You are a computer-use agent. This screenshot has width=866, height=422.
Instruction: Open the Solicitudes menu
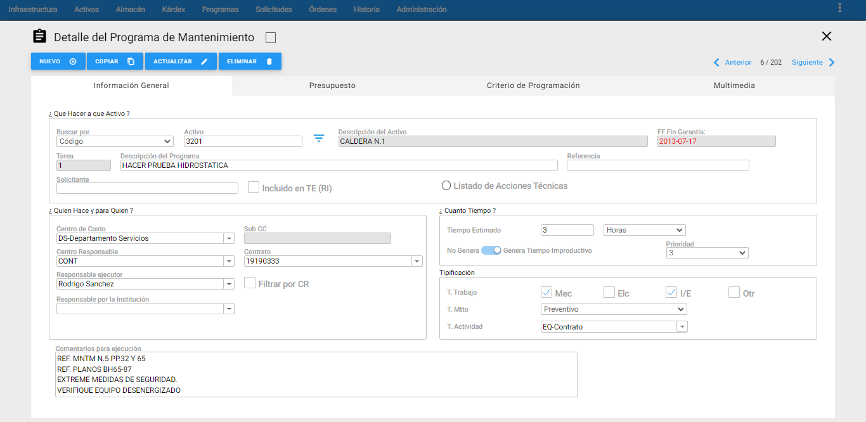click(x=274, y=10)
